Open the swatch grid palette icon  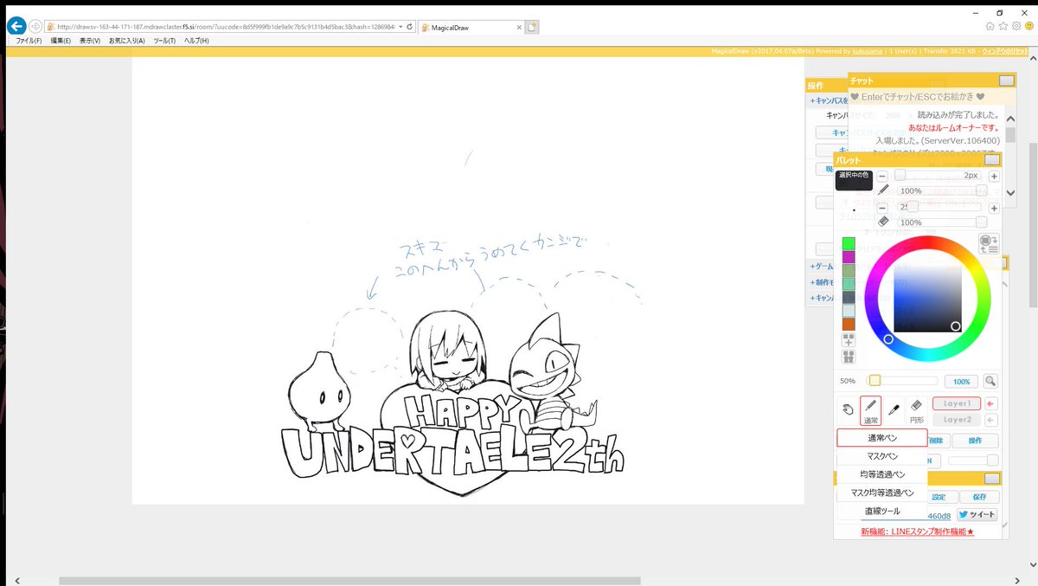click(849, 357)
